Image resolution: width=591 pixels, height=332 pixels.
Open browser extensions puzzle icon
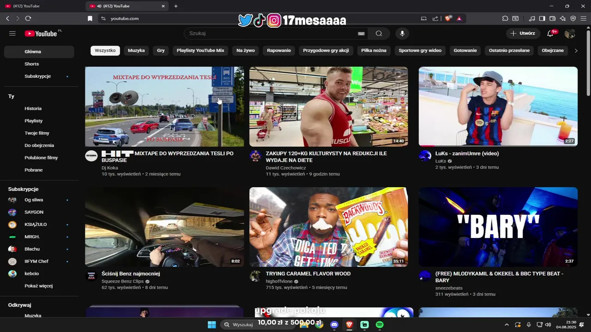tap(505, 18)
